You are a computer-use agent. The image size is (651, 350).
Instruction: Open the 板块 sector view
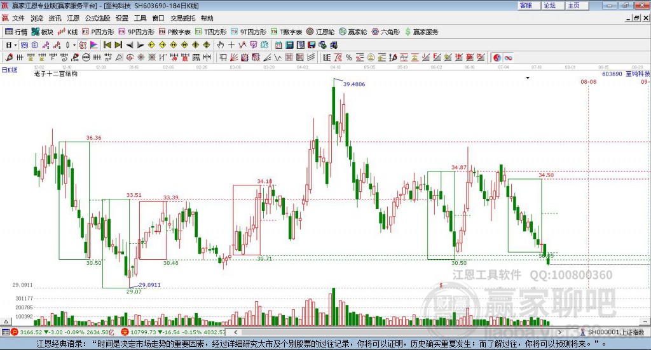coord(43,32)
